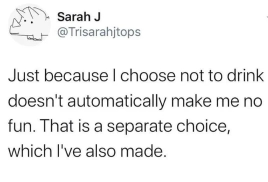Open the tweet options chevron at top-right edge
This screenshot has width=268, height=182.
pyautogui.click(x=267, y=16)
